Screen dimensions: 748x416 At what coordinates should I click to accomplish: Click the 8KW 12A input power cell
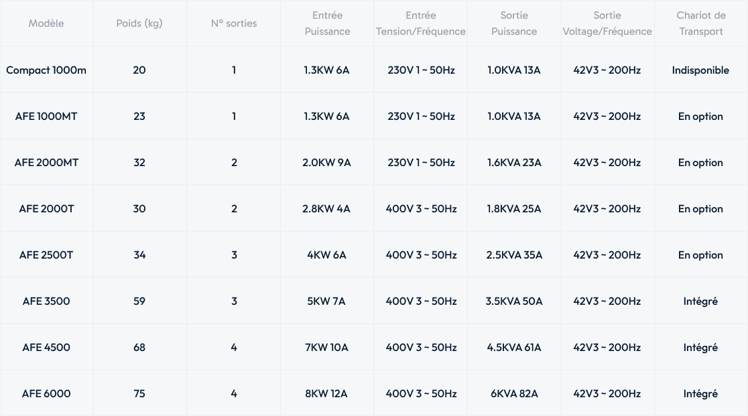[327, 394]
